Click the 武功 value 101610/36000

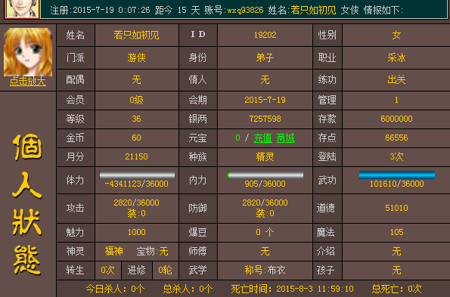[x=396, y=184]
